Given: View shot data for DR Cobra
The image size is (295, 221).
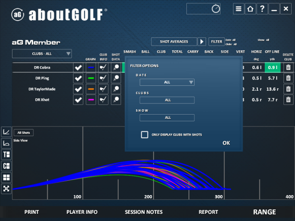Looking at the screenshot, I should tap(116, 68).
